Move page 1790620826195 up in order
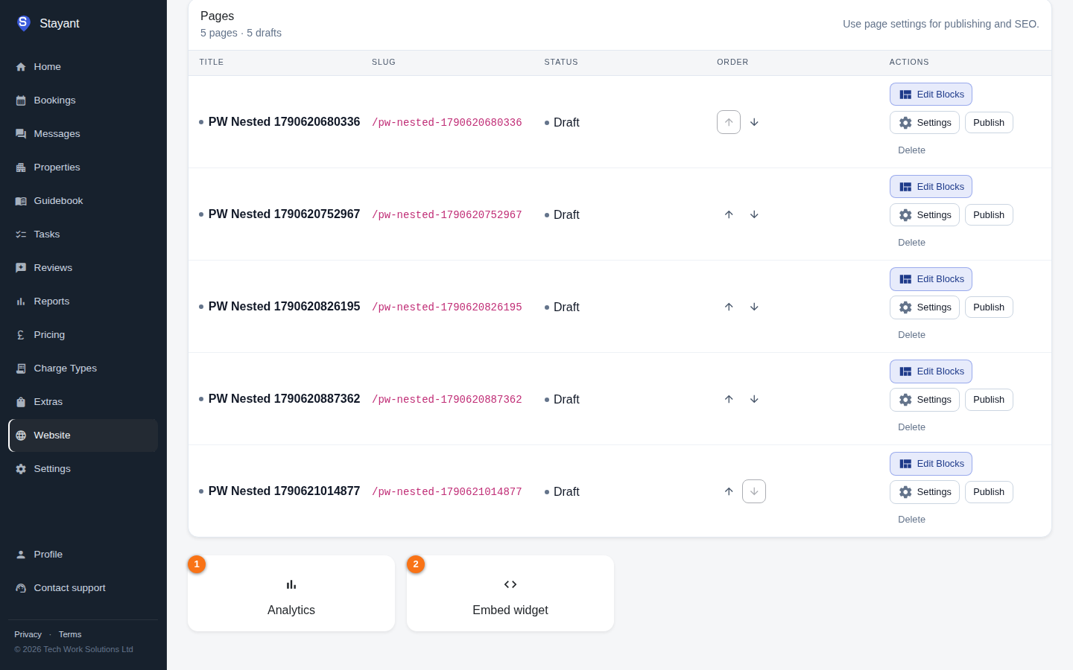 tap(729, 307)
